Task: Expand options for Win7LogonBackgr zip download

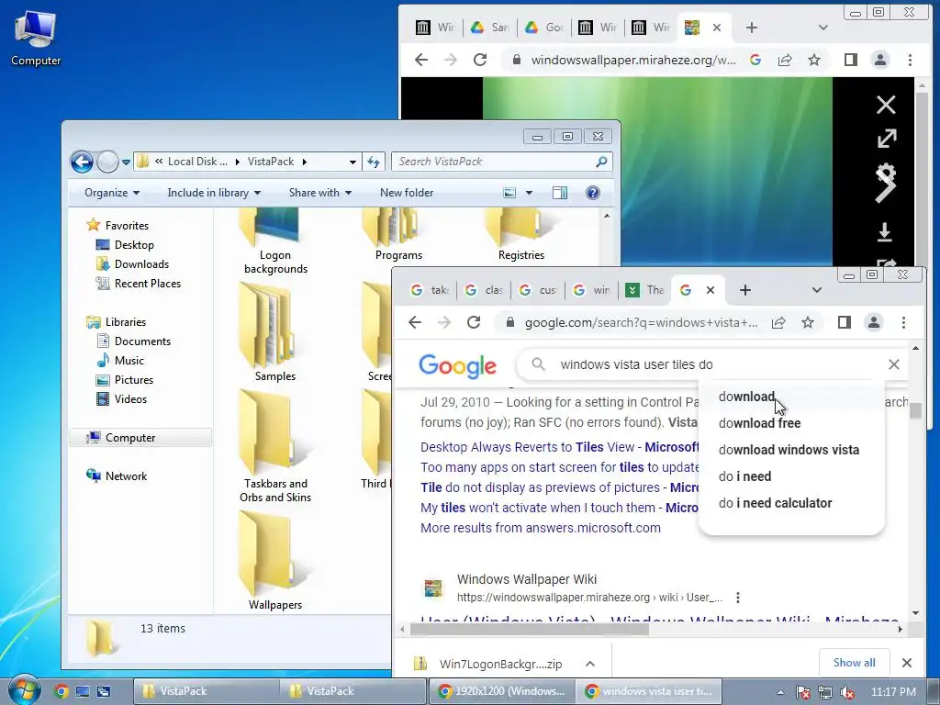Action: 590,664
